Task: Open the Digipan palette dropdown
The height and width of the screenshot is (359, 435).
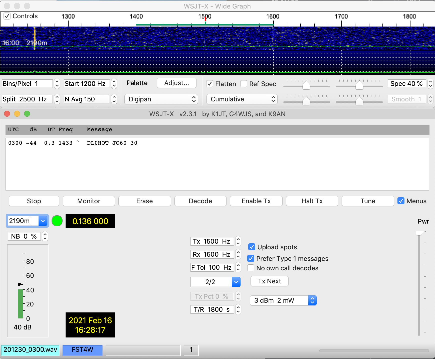Action: point(161,99)
